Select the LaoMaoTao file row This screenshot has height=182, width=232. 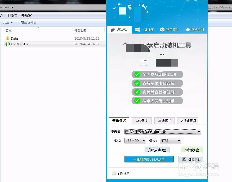55,44
